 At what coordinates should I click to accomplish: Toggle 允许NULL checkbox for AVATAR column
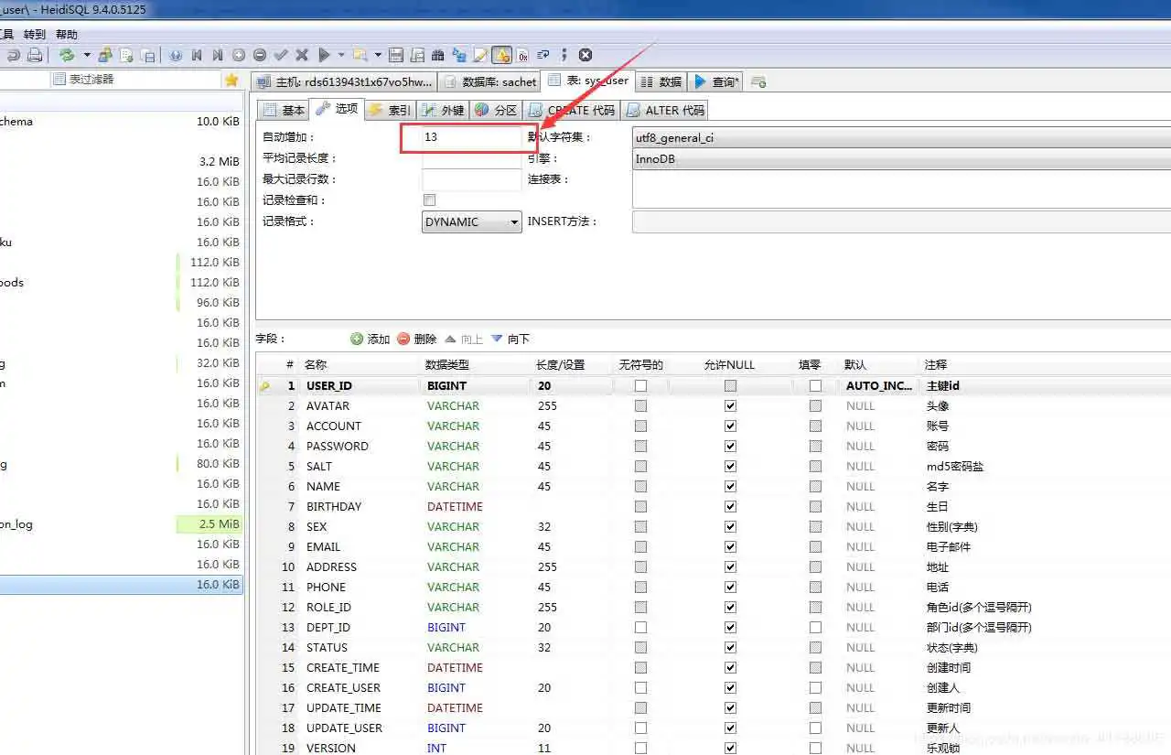[x=730, y=406]
